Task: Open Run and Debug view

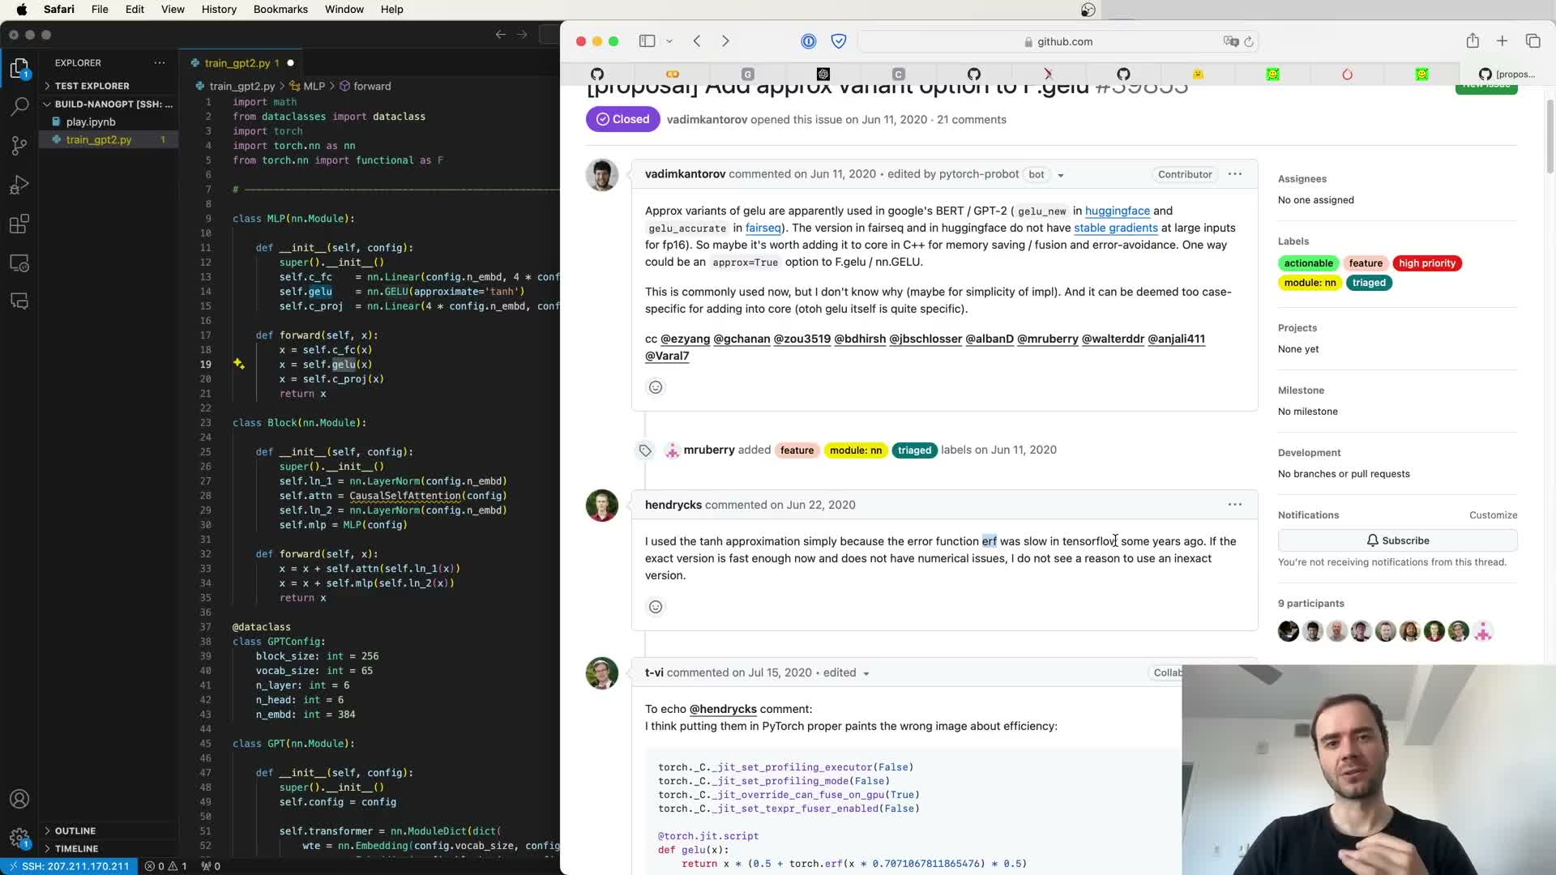Action: tap(19, 185)
